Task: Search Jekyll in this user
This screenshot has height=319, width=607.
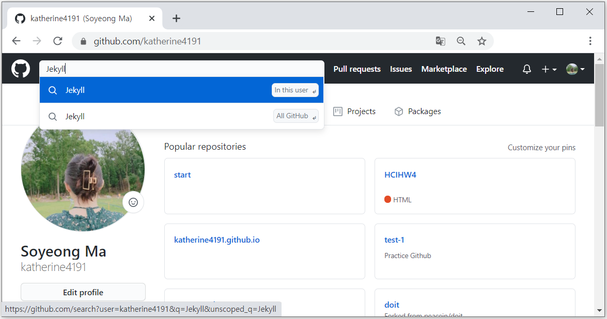Action: click(x=181, y=90)
